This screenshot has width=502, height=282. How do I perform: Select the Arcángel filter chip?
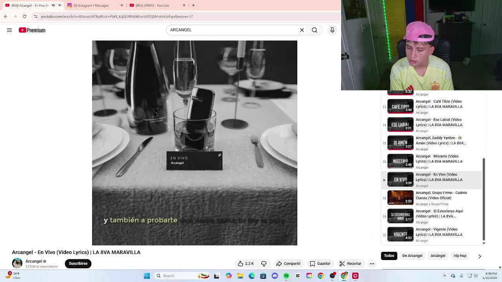tap(438, 256)
